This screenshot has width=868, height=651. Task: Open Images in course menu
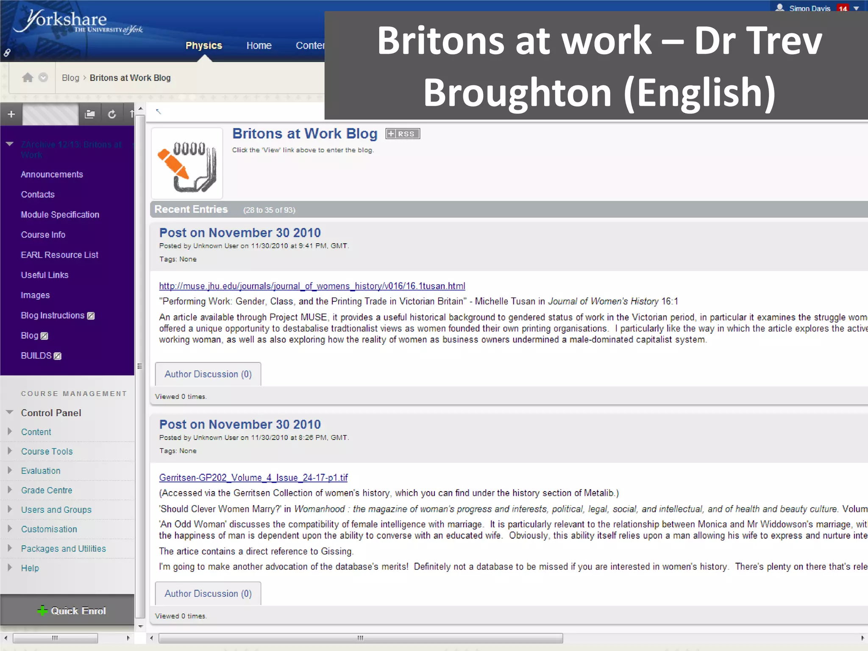(35, 295)
